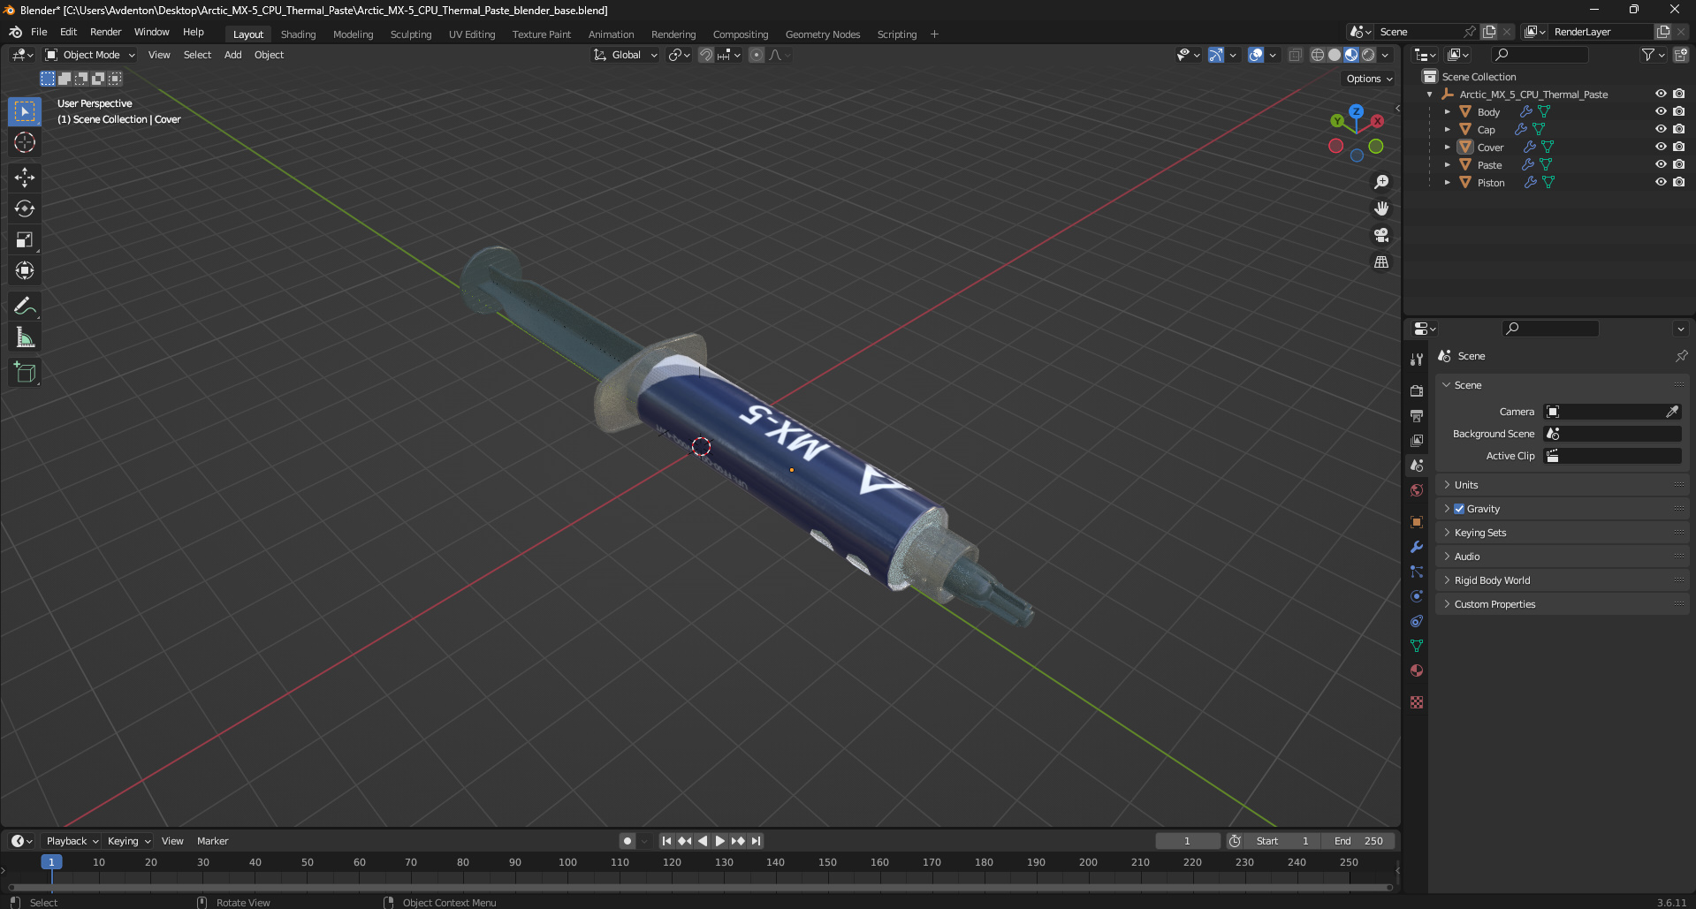
Task: Open the Render properties tab
Action: click(x=1417, y=390)
